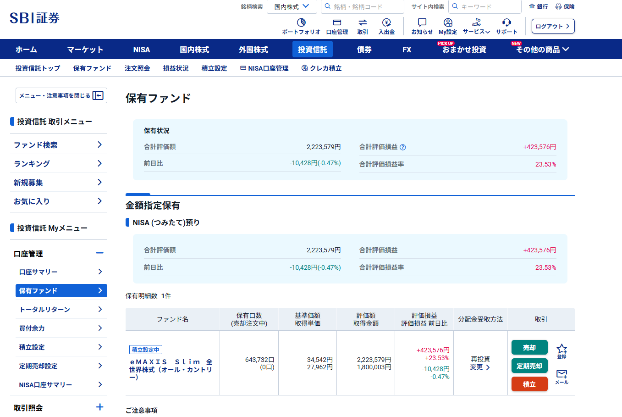Click the star 登録 icon for fund

pos(561,349)
